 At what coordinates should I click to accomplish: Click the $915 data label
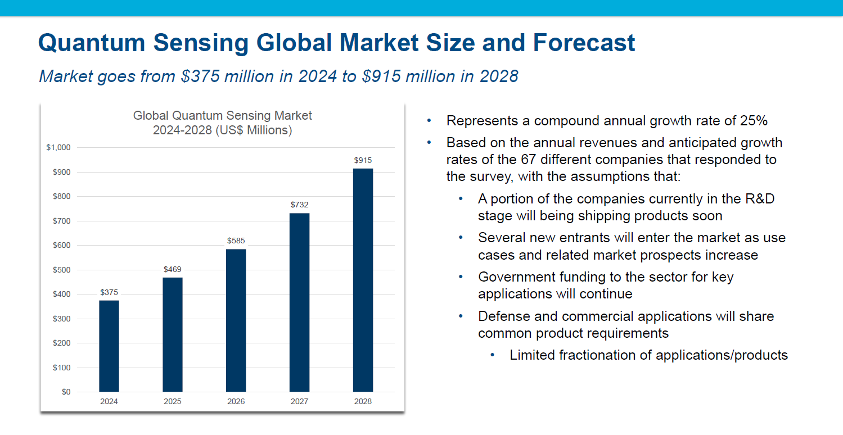tap(363, 160)
